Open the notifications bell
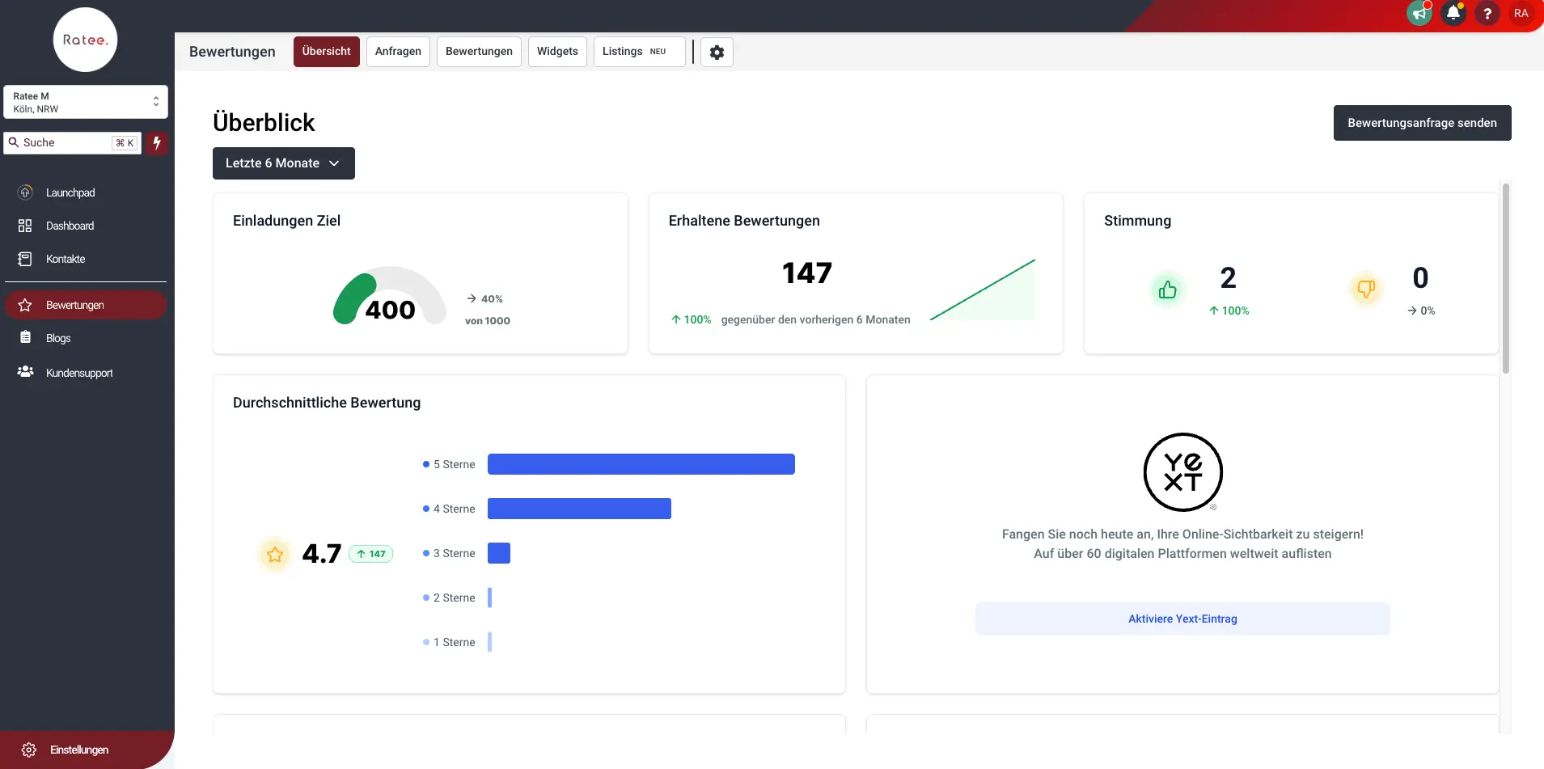 click(1453, 13)
